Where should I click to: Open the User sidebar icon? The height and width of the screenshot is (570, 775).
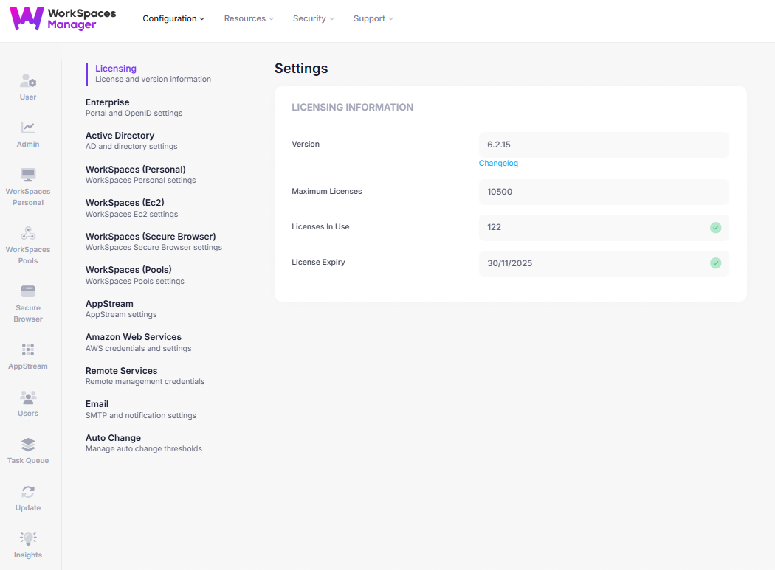click(x=28, y=82)
